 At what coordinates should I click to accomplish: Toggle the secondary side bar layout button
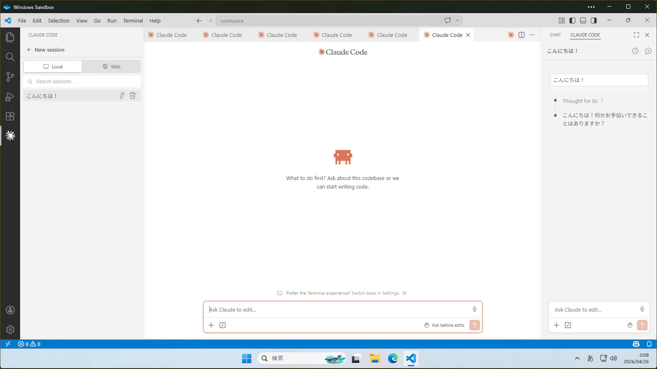[x=594, y=20]
